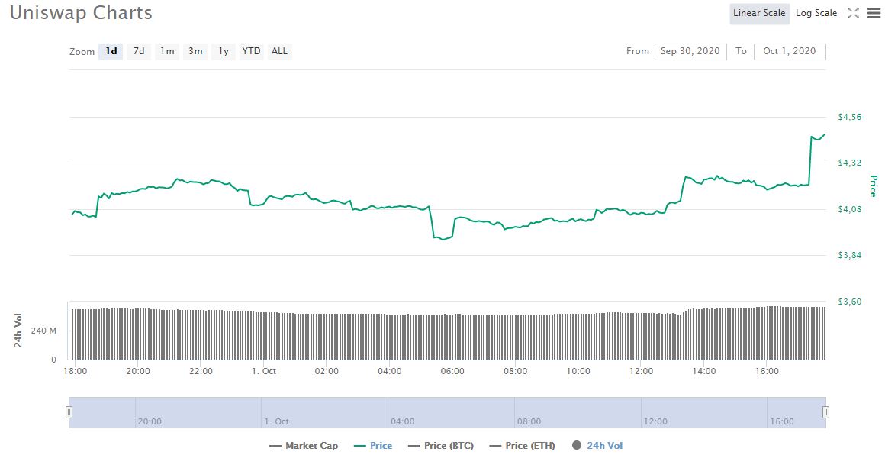
Task: Grab the right navigator range handle
Action: click(x=825, y=413)
